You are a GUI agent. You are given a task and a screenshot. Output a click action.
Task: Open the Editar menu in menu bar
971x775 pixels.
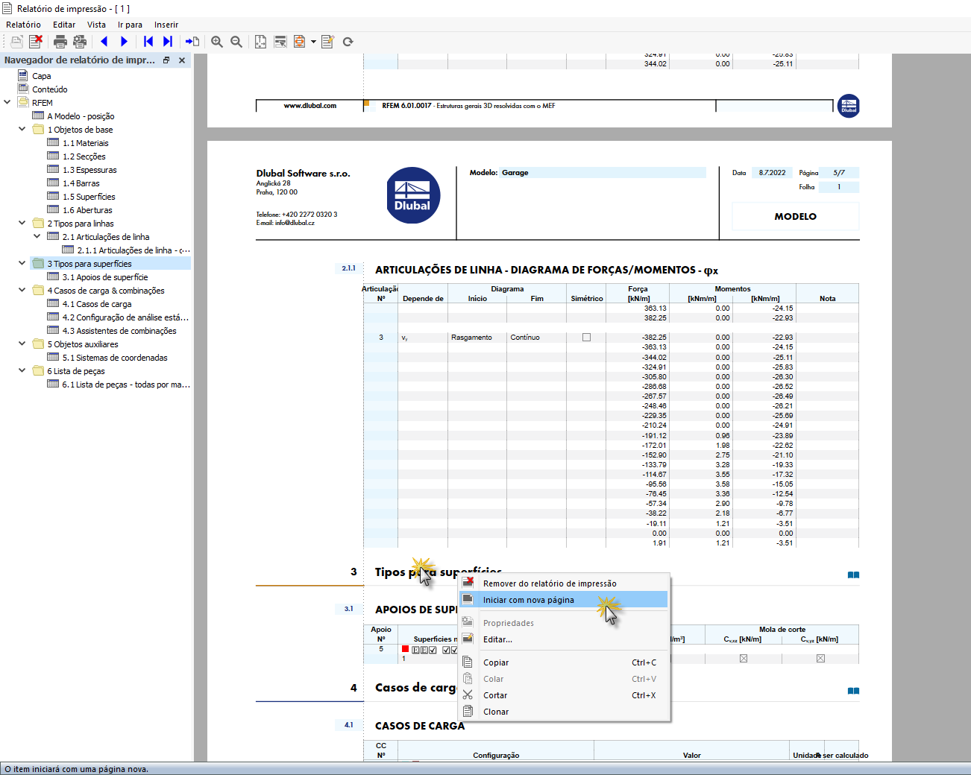(64, 25)
